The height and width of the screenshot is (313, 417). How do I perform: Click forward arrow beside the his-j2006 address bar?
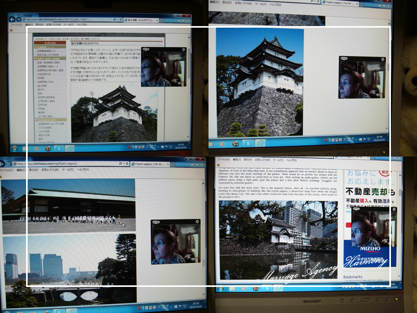(x=18, y=19)
